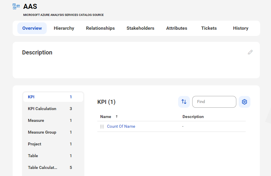View the Tickets tab
271x176 pixels.
209,28
